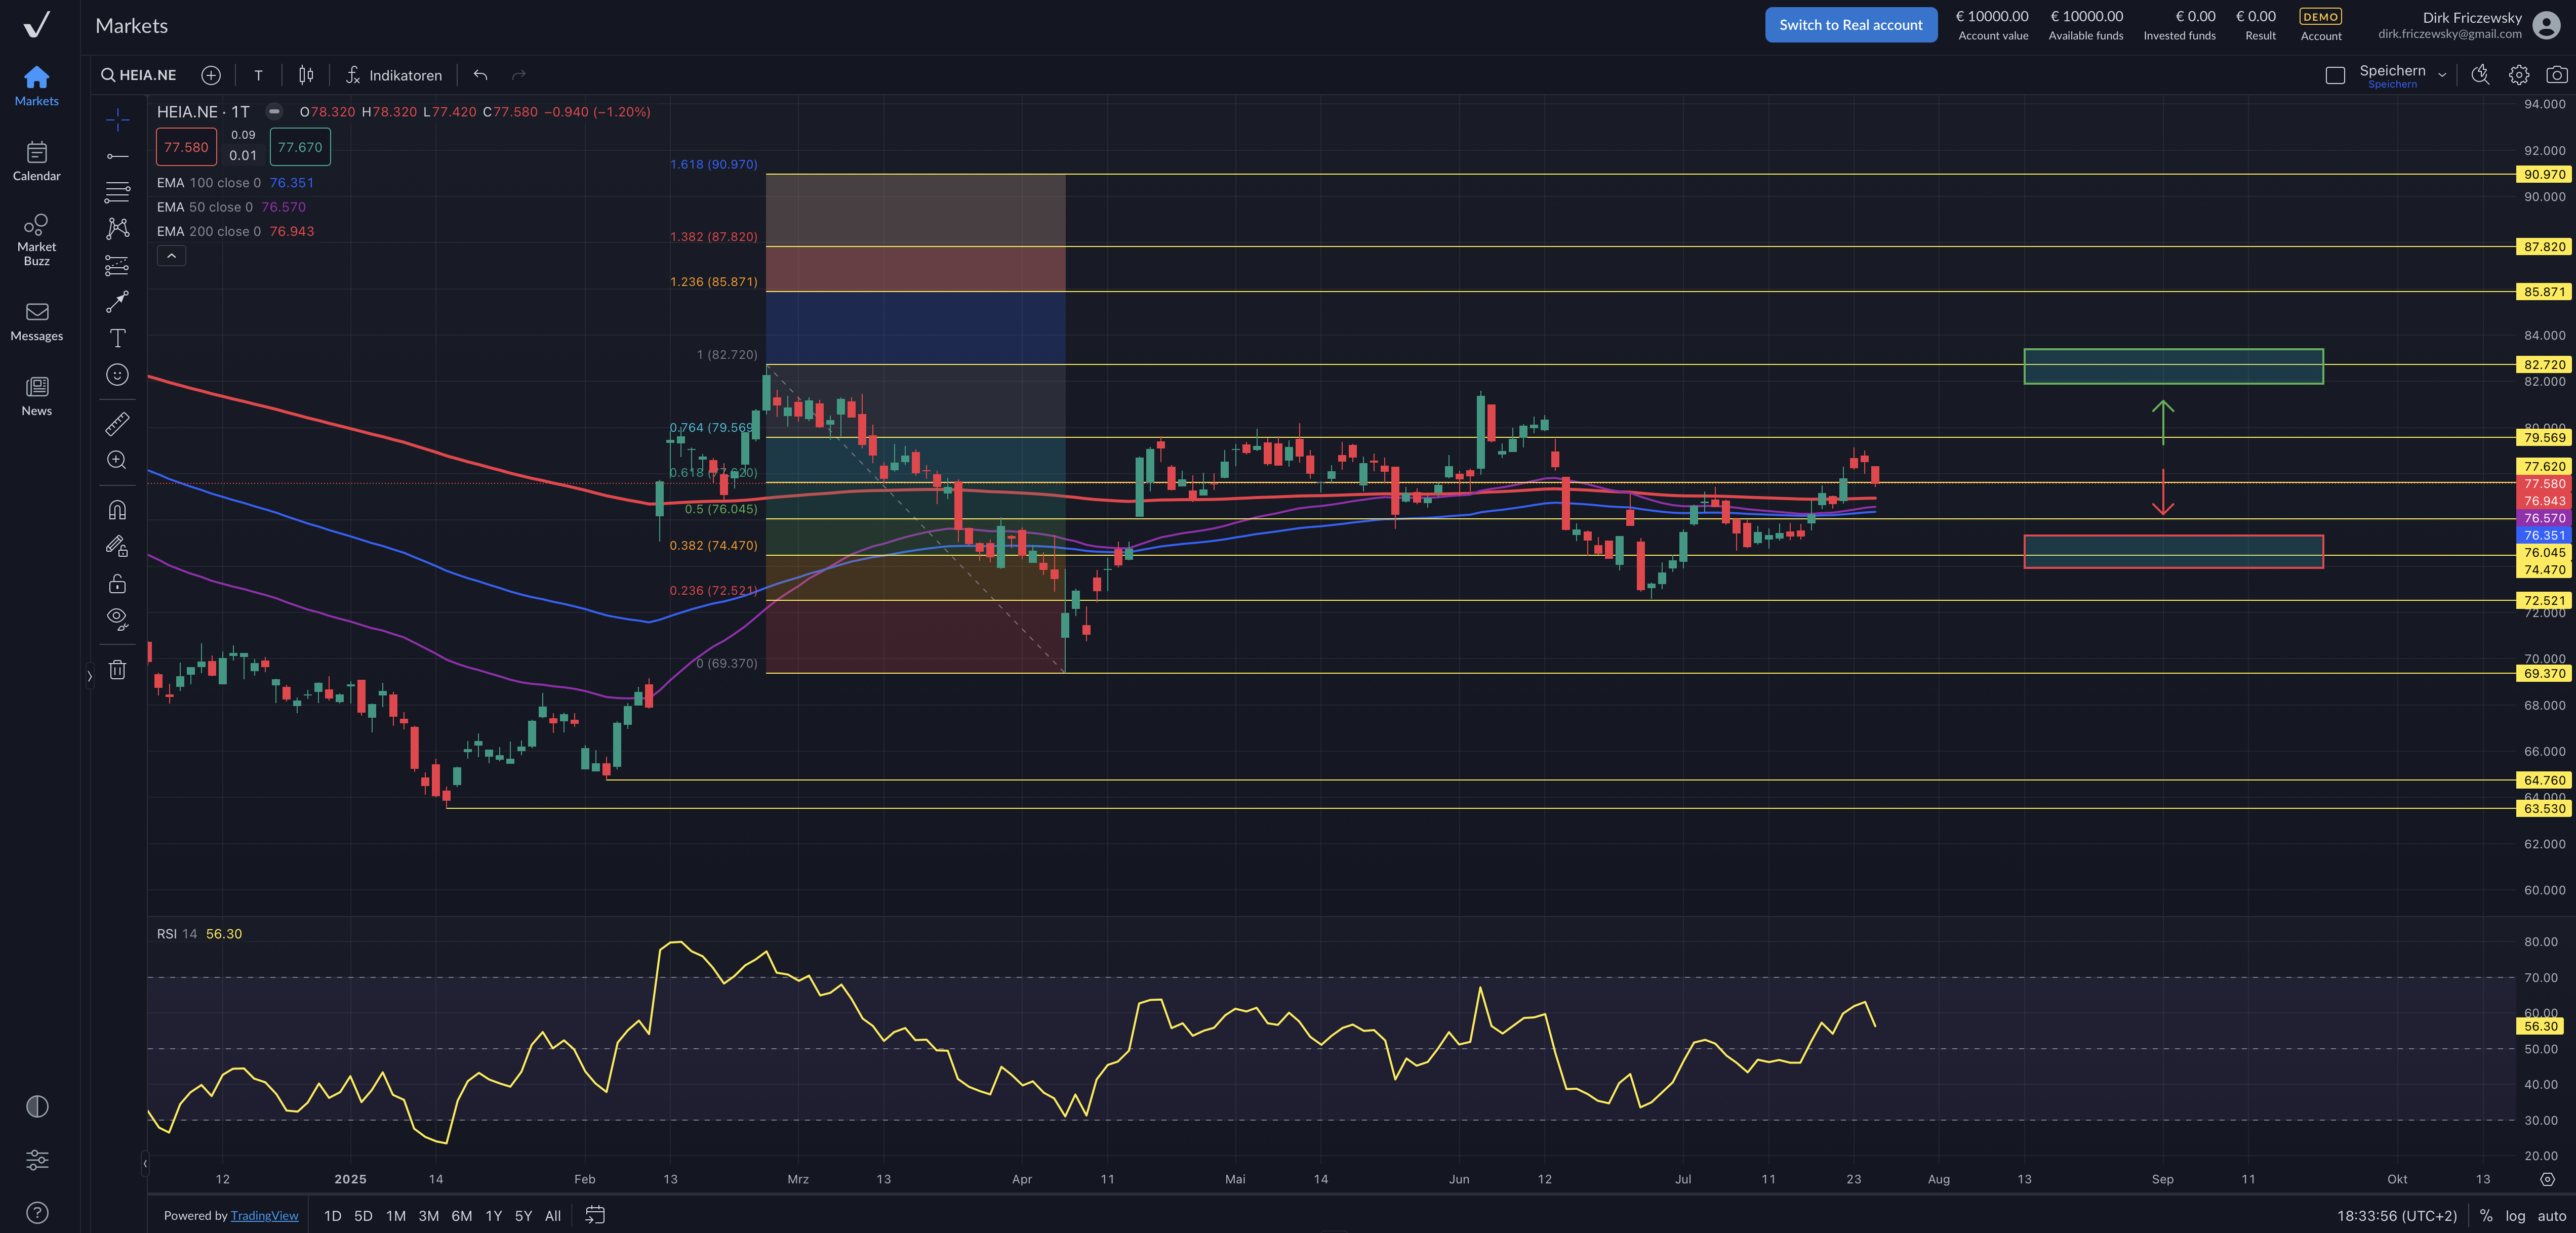
Task: Select the 3M time range
Action: 428,1216
